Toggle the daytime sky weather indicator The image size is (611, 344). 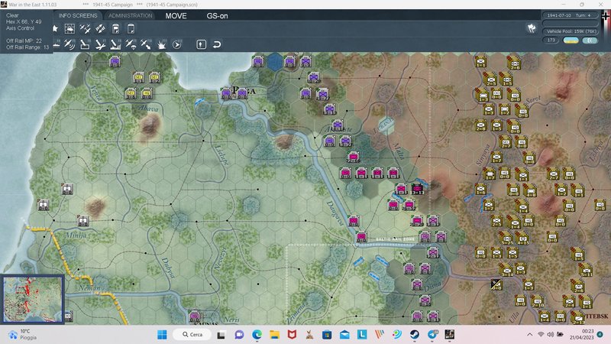click(571, 41)
